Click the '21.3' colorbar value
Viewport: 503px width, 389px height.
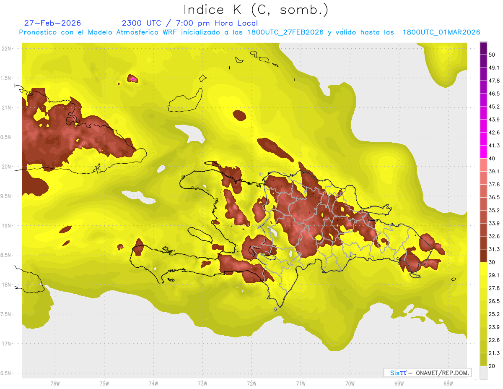tap(494, 353)
